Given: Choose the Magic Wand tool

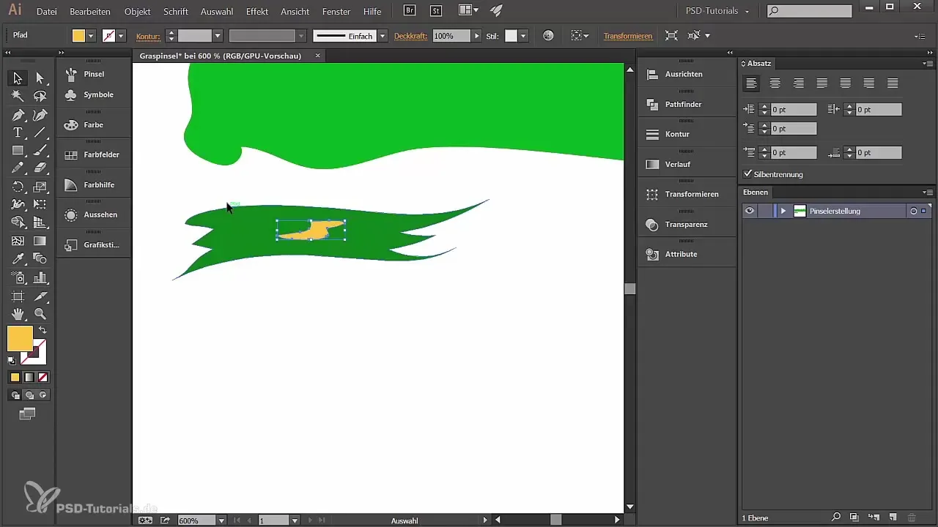Looking at the screenshot, I should pyautogui.click(x=18, y=96).
